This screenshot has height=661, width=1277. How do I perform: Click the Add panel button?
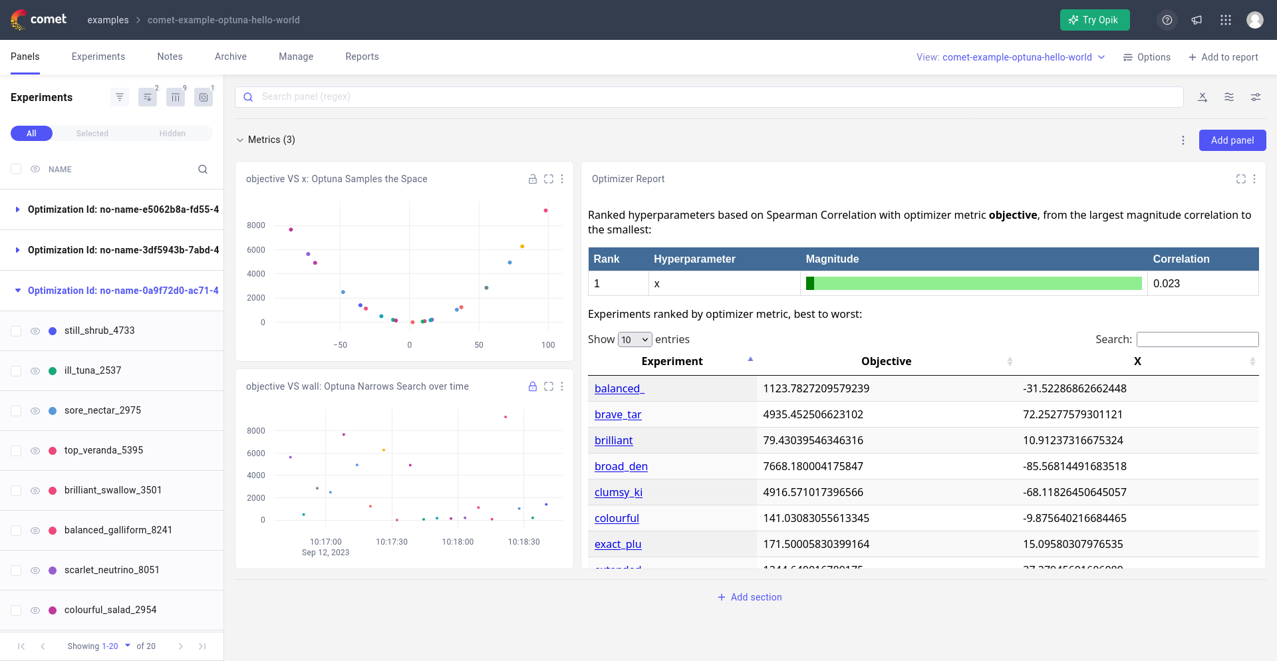pos(1232,140)
